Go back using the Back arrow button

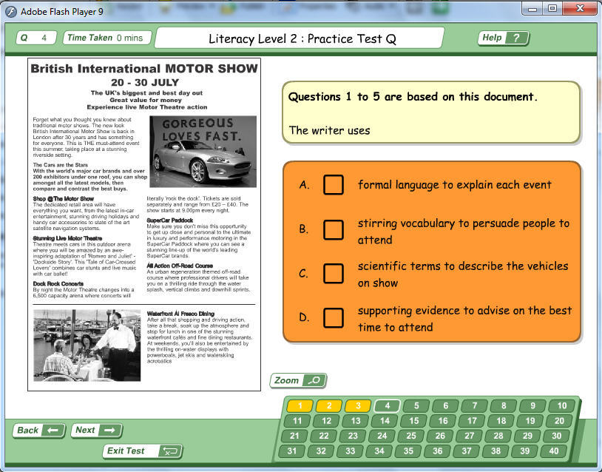coord(38,430)
